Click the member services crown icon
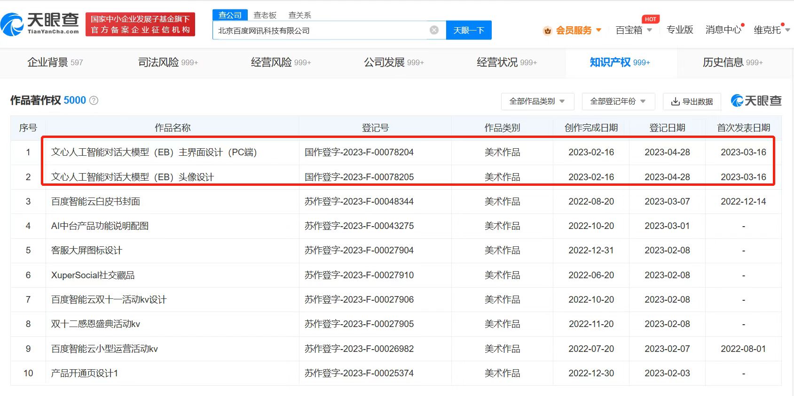 pos(547,31)
